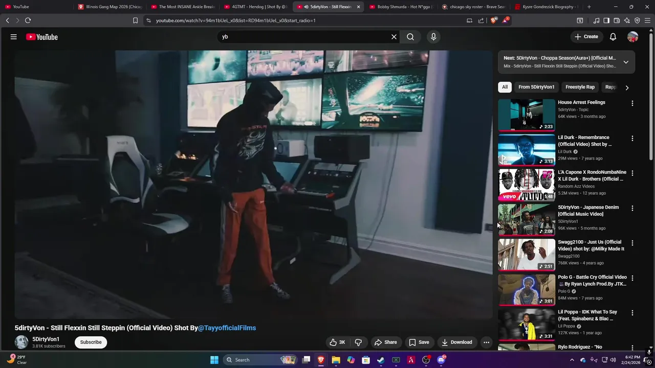
Task: Click the magnifier search button
Action: click(410, 37)
